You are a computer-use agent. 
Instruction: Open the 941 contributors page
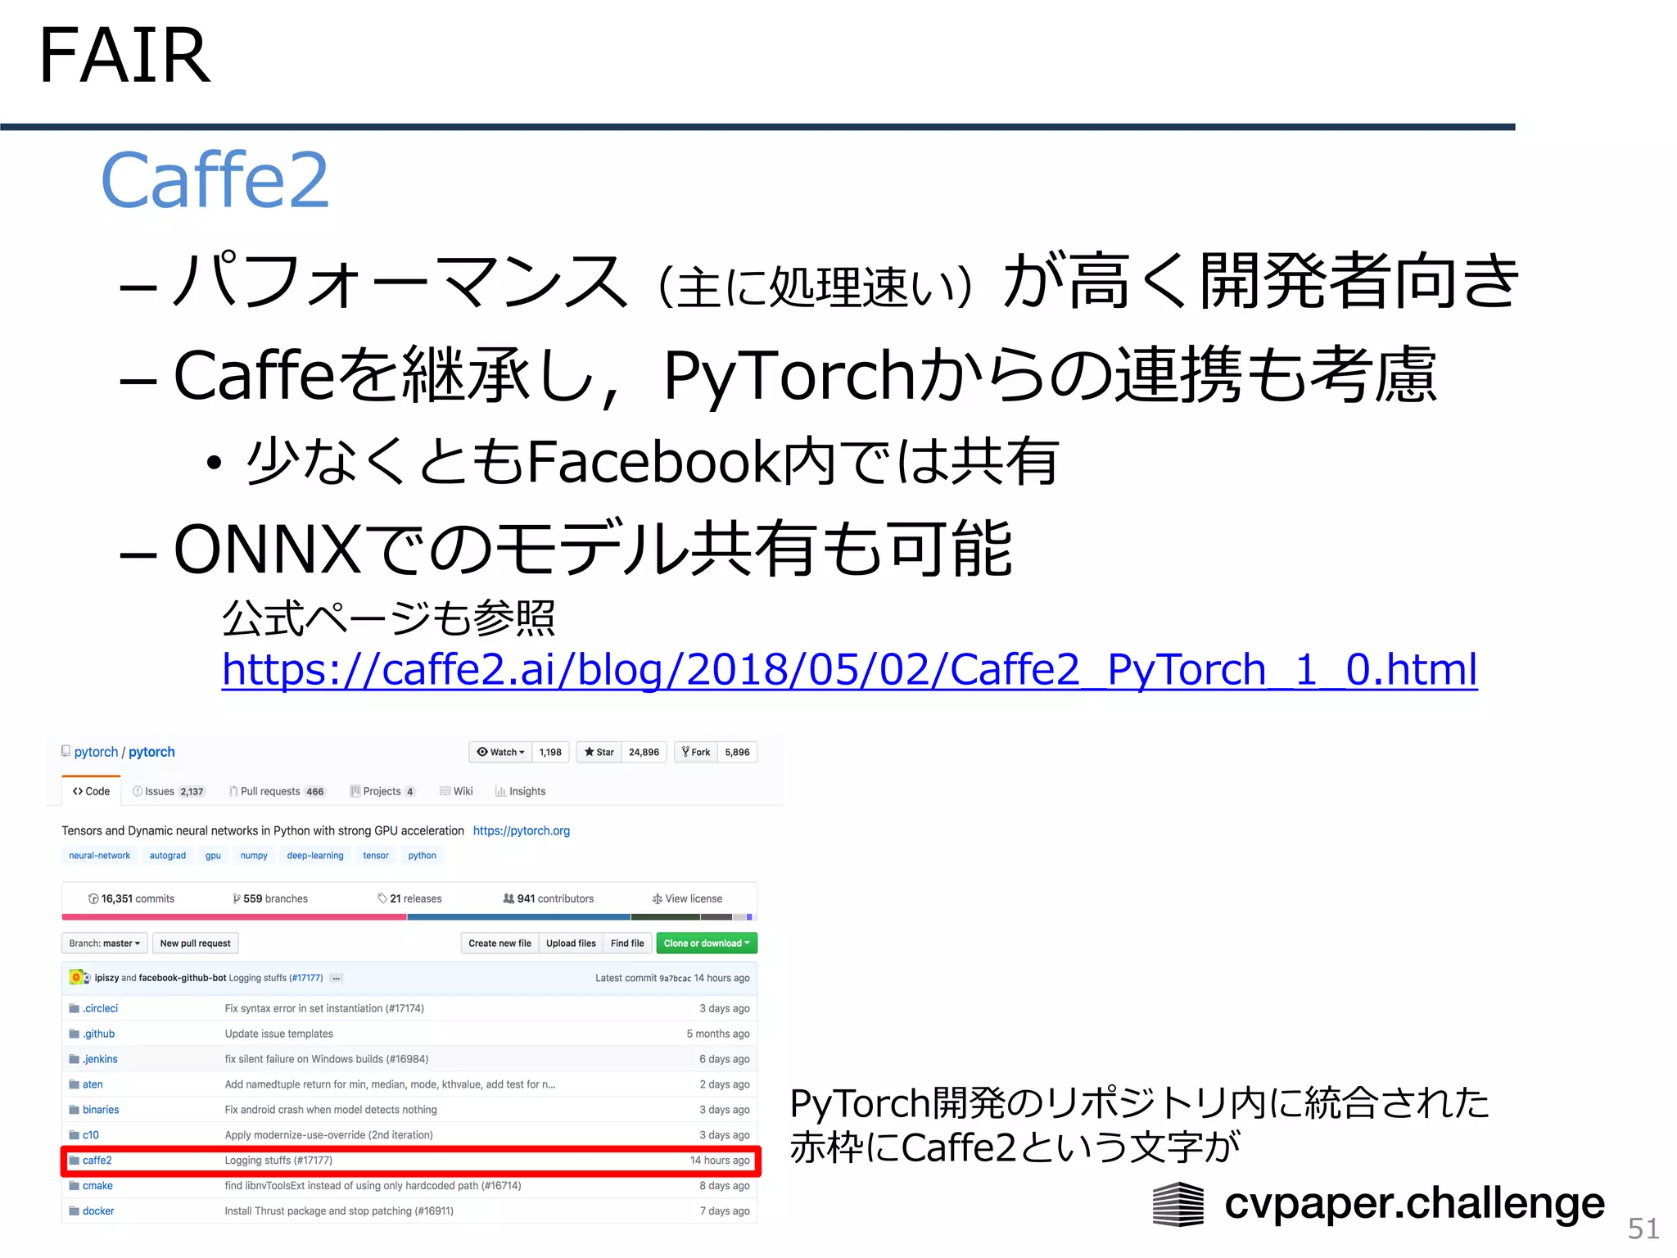549,898
